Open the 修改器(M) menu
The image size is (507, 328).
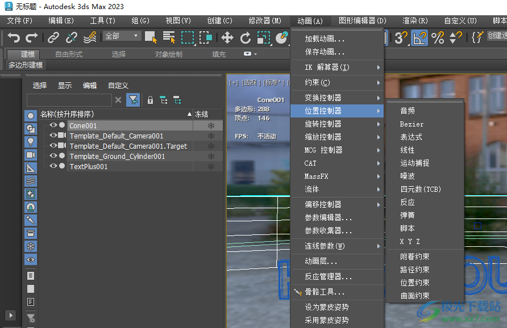click(265, 20)
